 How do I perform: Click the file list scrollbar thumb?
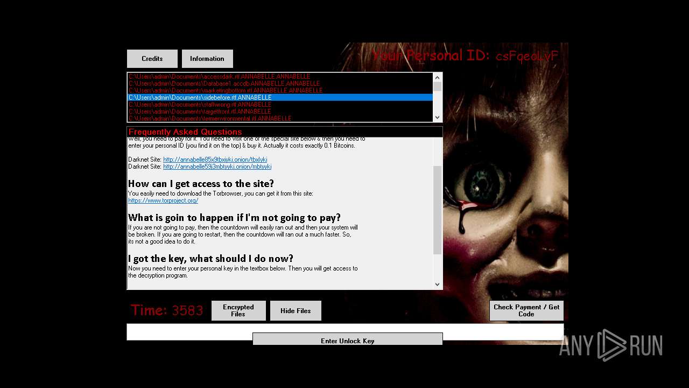pyautogui.click(x=437, y=86)
